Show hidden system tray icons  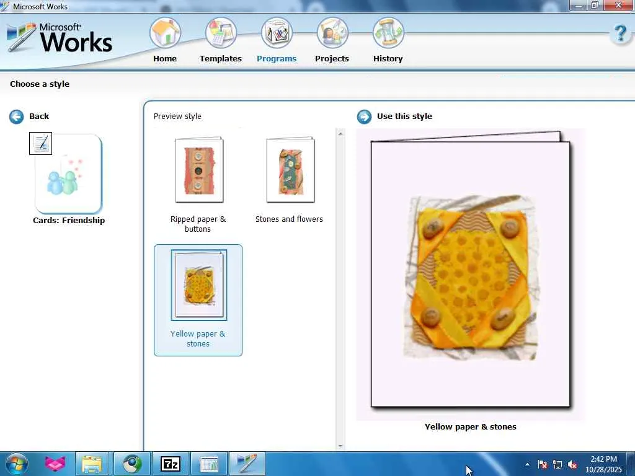(527, 464)
